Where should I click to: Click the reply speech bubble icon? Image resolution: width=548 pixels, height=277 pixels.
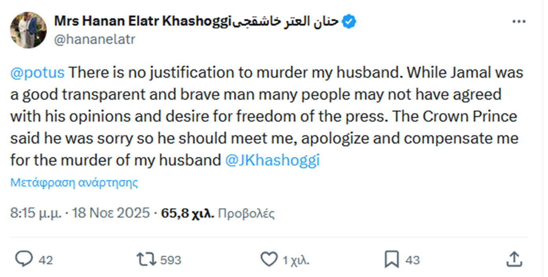pyautogui.click(x=24, y=259)
